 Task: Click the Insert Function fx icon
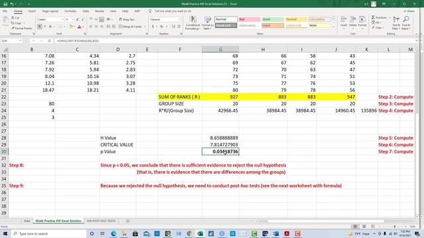pyautogui.click(x=49, y=41)
